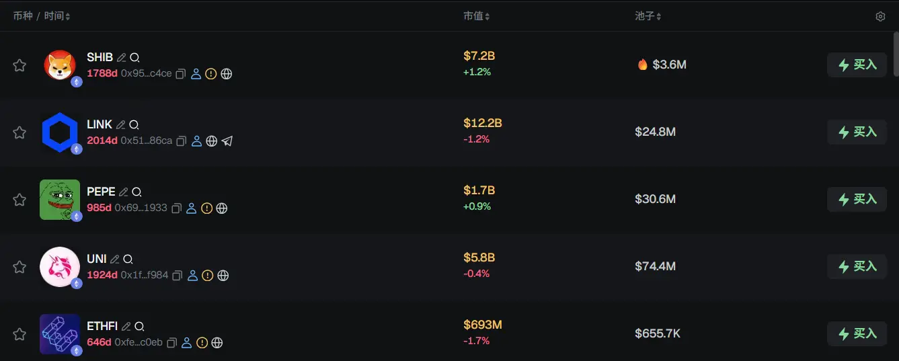This screenshot has height=361, width=899.
Task: Open table settings gear icon
Action: [880, 16]
